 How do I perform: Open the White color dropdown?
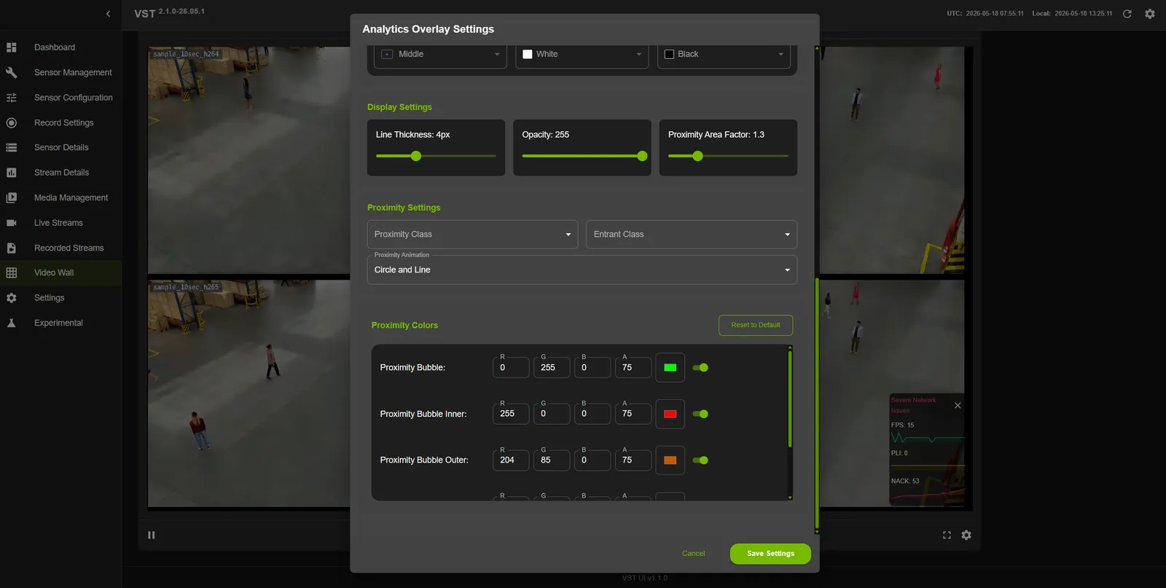click(x=582, y=55)
